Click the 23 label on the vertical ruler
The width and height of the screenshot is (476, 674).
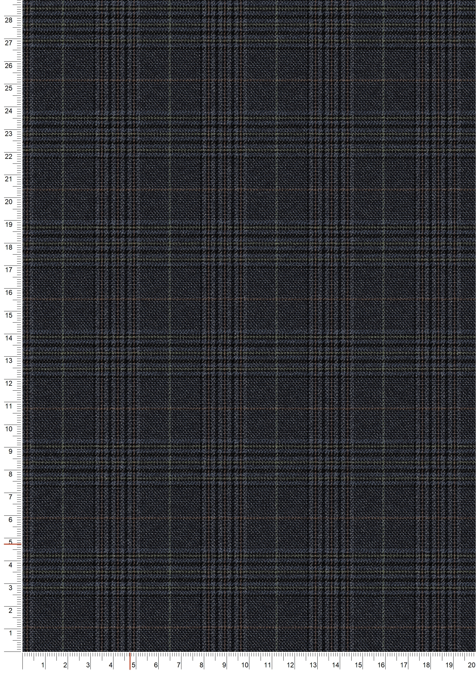click(x=9, y=134)
